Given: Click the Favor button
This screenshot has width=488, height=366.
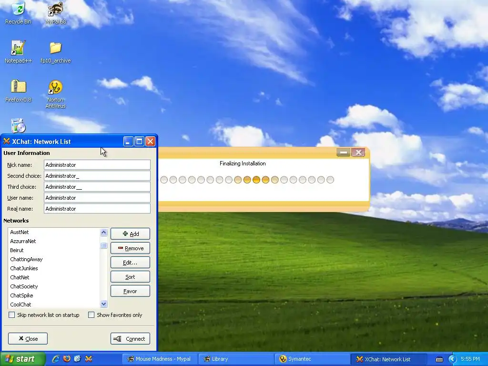Looking at the screenshot, I should point(131,291).
